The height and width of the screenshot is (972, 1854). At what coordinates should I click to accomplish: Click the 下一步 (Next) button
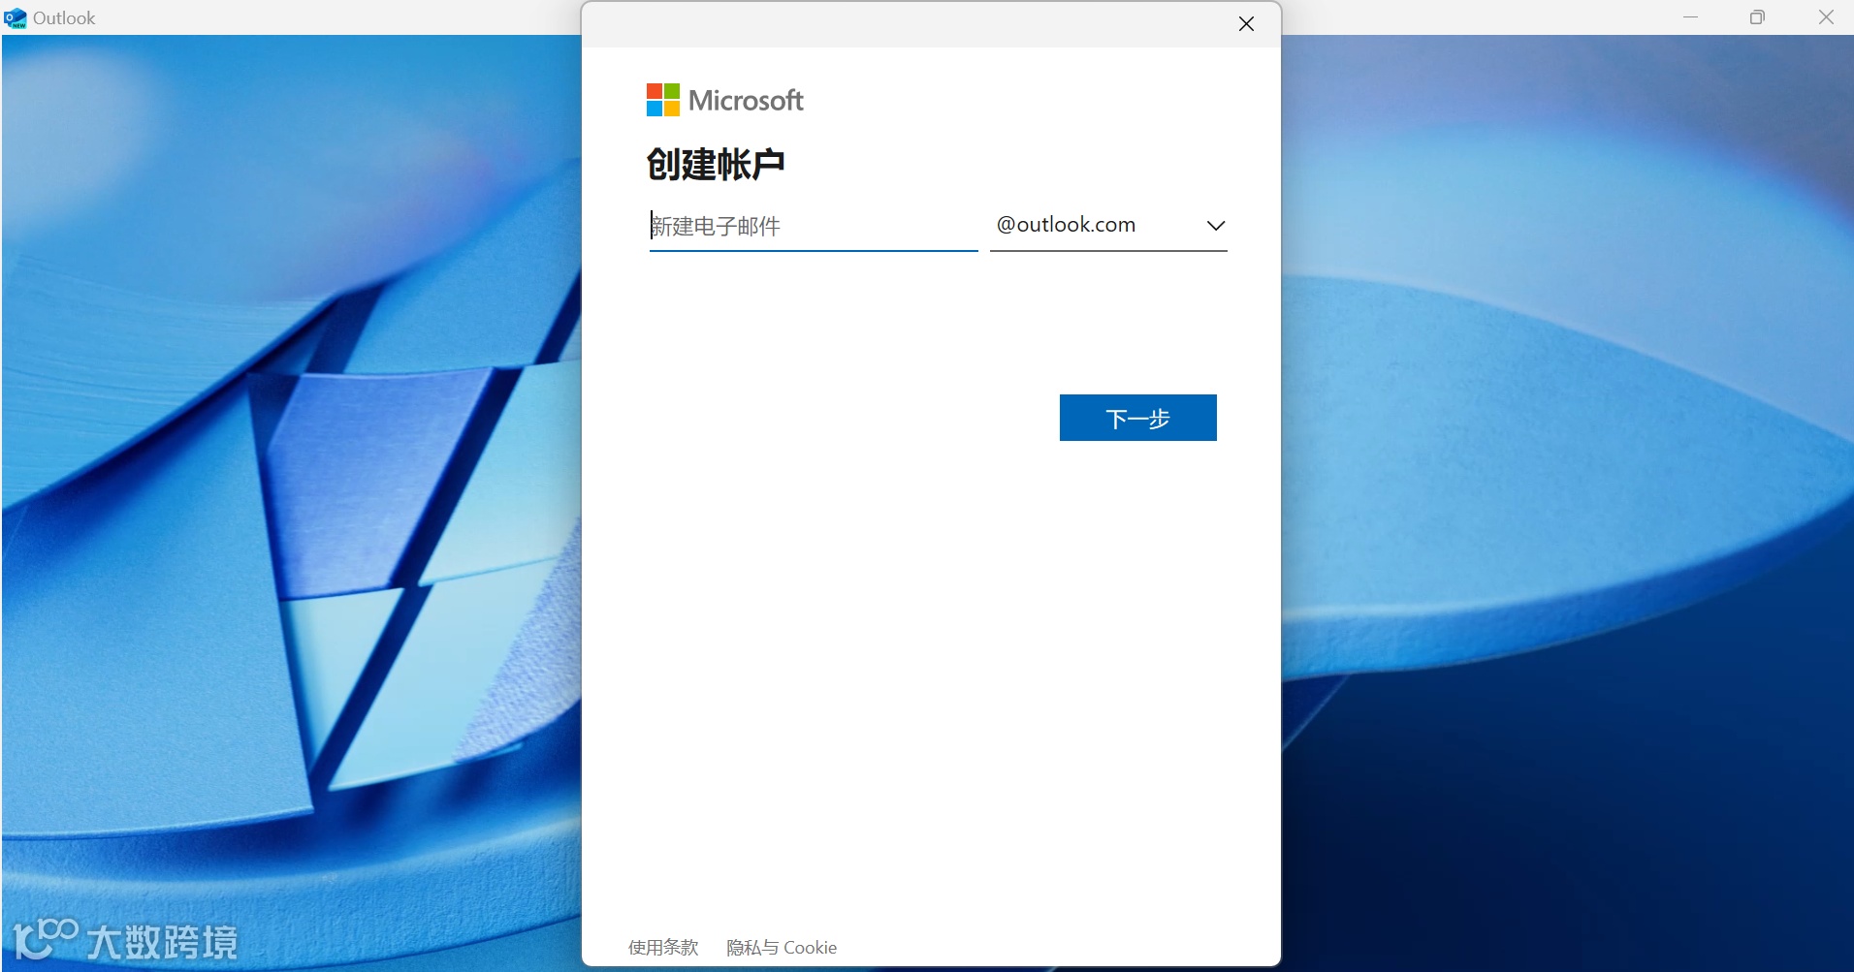(x=1137, y=418)
